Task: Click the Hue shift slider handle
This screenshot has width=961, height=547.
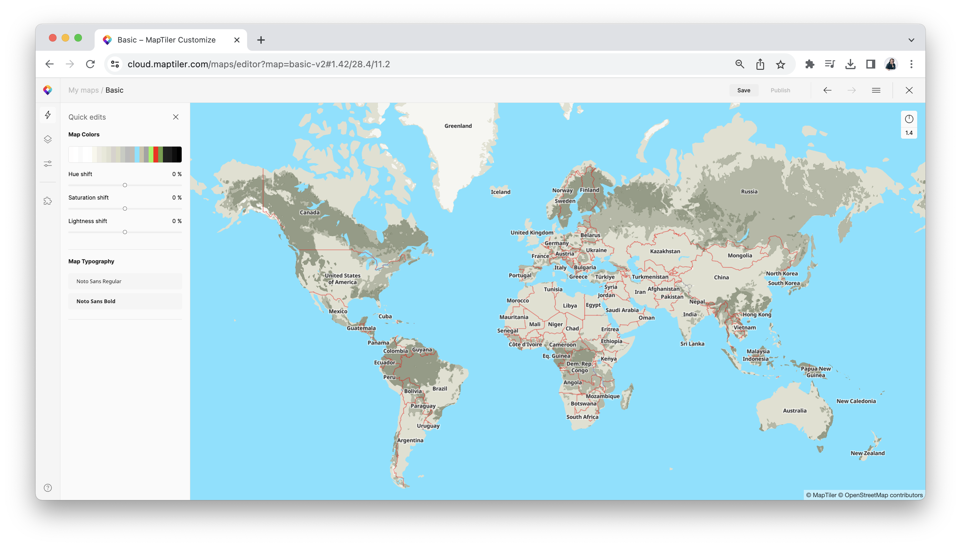Action: pos(125,185)
